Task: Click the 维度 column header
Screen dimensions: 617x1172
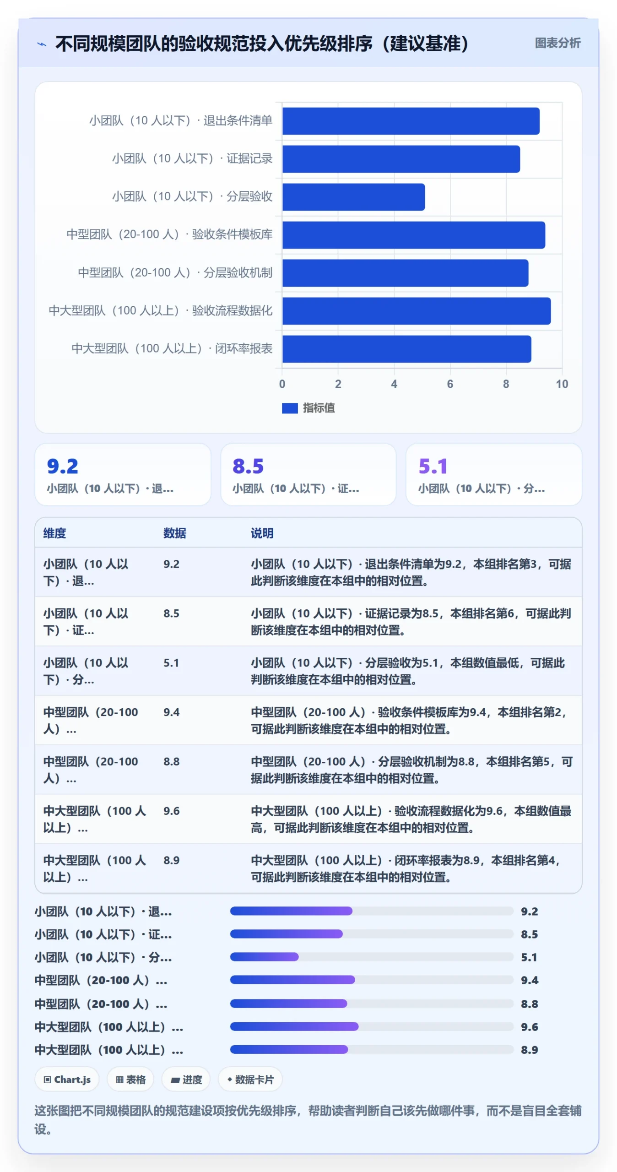Action: (x=54, y=532)
